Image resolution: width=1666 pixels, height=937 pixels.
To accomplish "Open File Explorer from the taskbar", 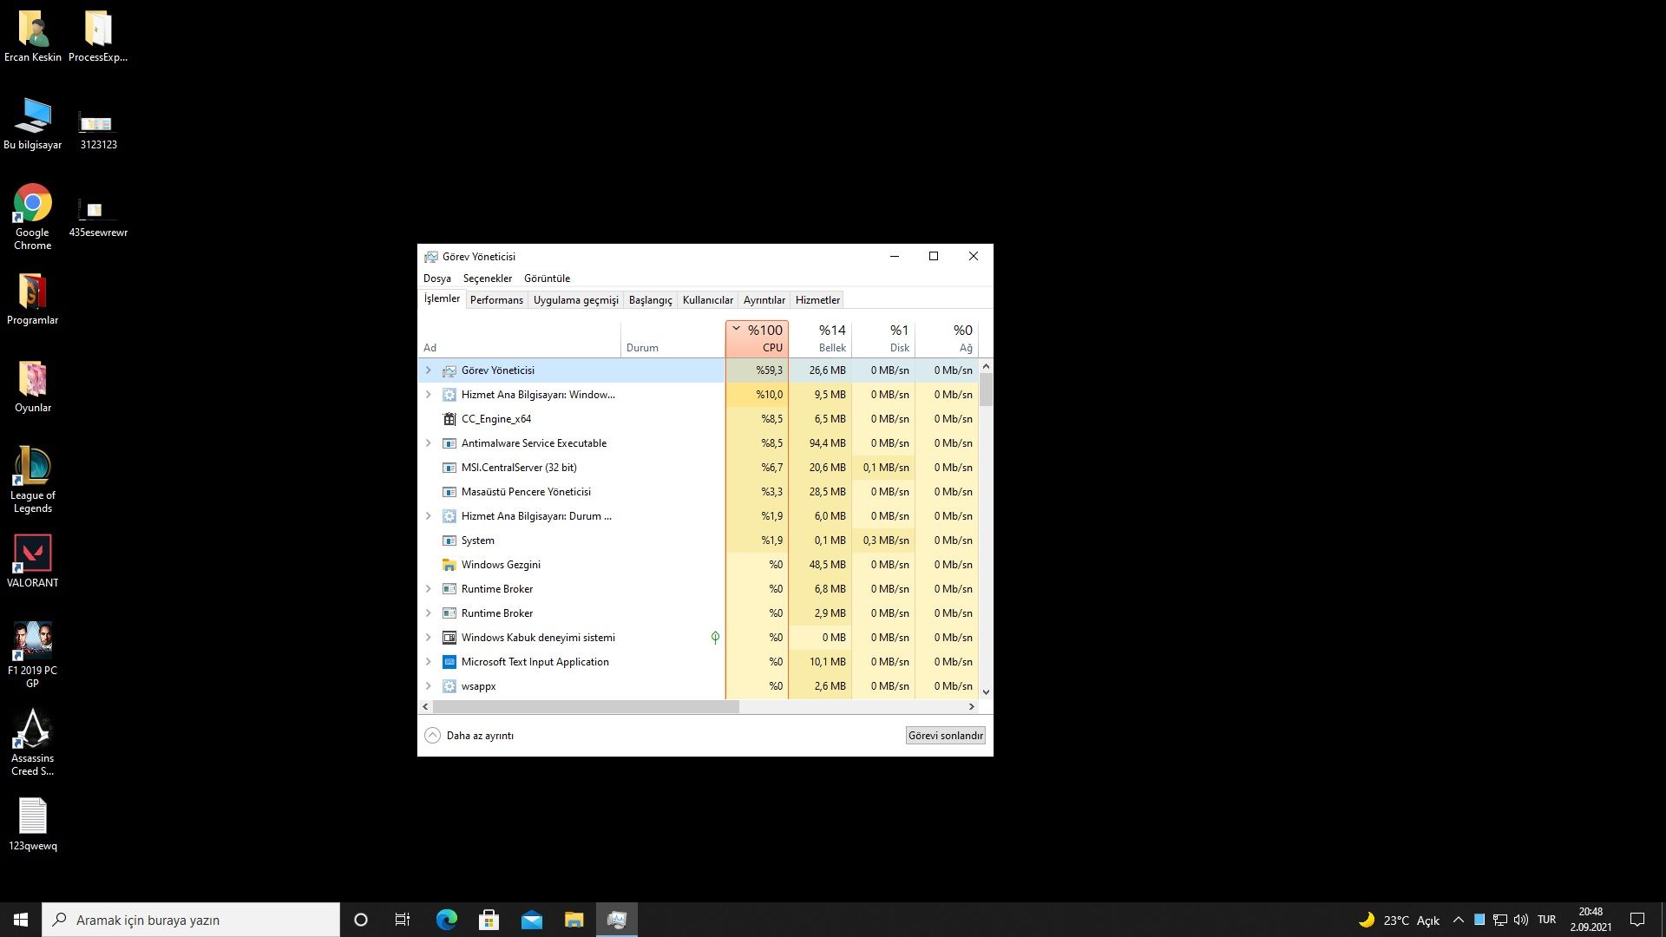I will (x=574, y=920).
